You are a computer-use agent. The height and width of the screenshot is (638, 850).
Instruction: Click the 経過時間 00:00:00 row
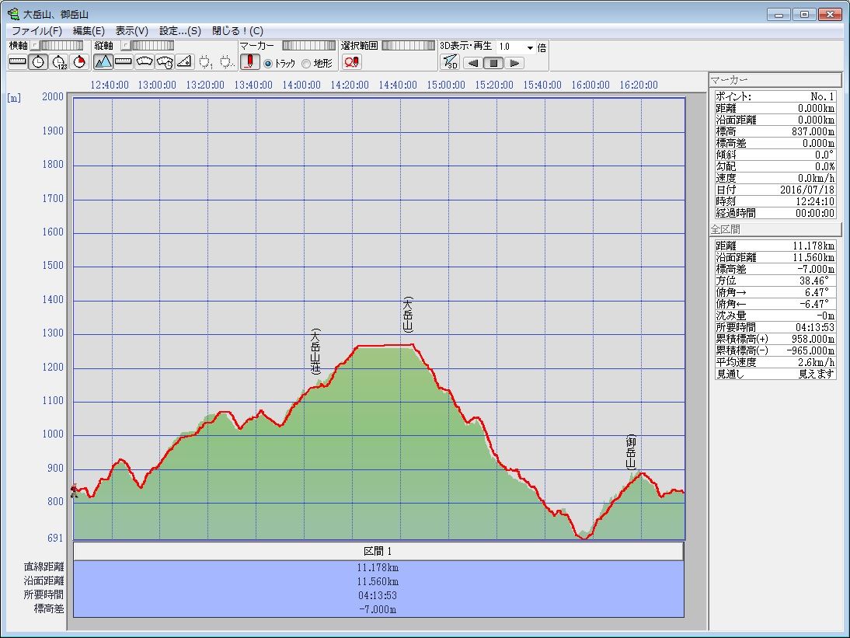pos(775,213)
